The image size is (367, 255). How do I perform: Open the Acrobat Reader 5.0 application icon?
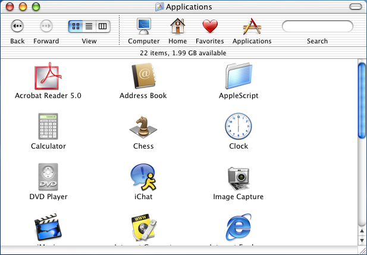(x=48, y=76)
